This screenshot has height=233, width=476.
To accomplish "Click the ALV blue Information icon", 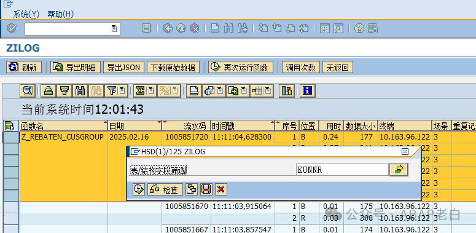I will pyautogui.click(x=308, y=91).
